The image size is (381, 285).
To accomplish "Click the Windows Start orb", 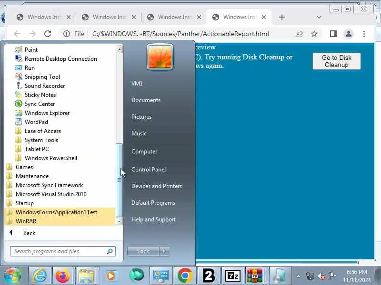I will (x=13, y=276).
